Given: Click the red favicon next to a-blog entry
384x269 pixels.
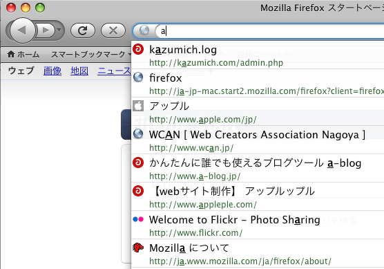Looking at the screenshot, I should [138, 163].
